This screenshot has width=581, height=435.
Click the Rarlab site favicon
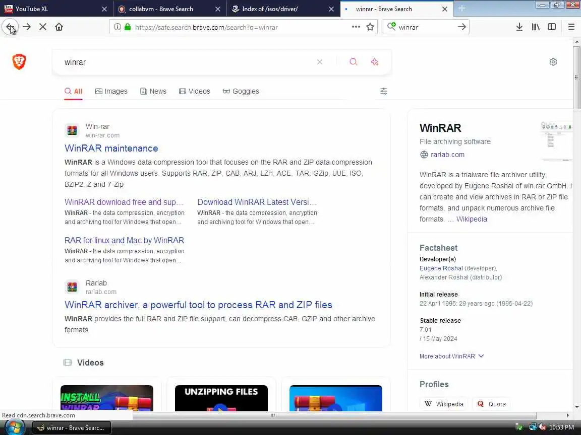(x=72, y=287)
